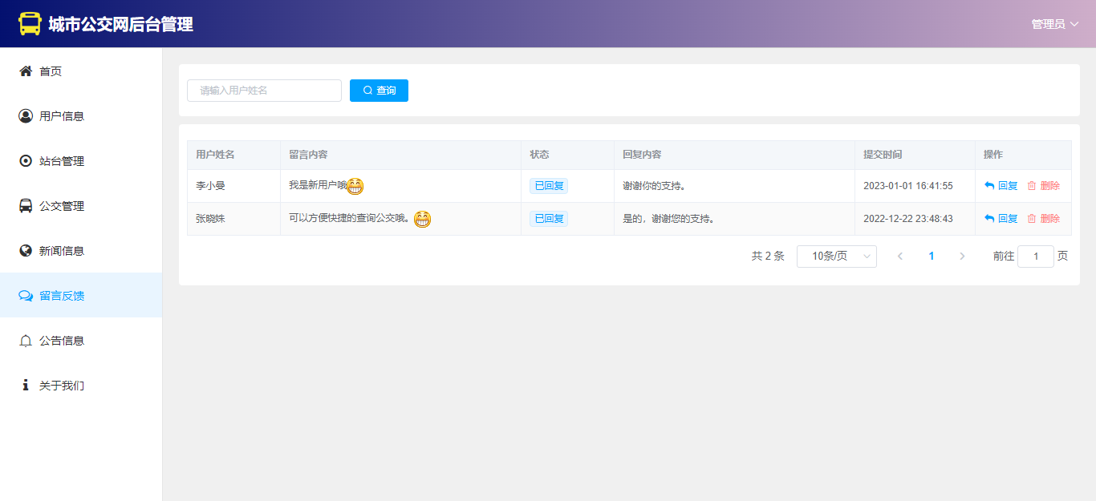
Task: Click the 删除 link for 张晓姝
Action: [x=1043, y=219]
